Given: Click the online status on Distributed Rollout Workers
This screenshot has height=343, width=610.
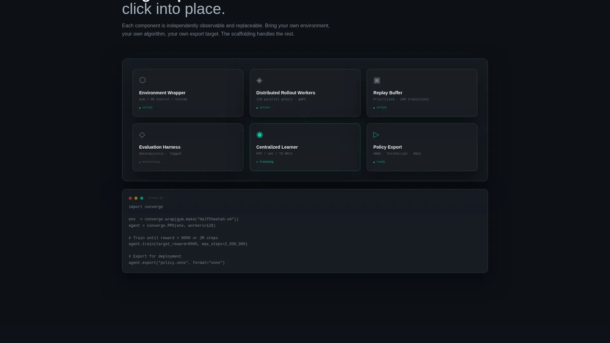Looking at the screenshot, I should tap(263, 108).
